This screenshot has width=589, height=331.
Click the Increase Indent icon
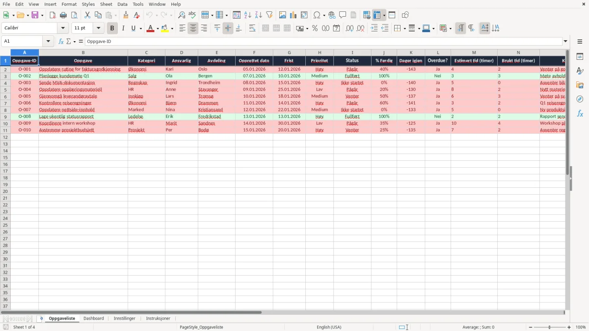(x=374, y=28)
